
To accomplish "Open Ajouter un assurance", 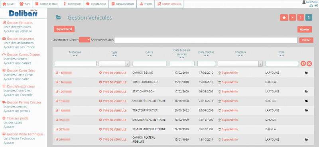I will pos(19,47).
